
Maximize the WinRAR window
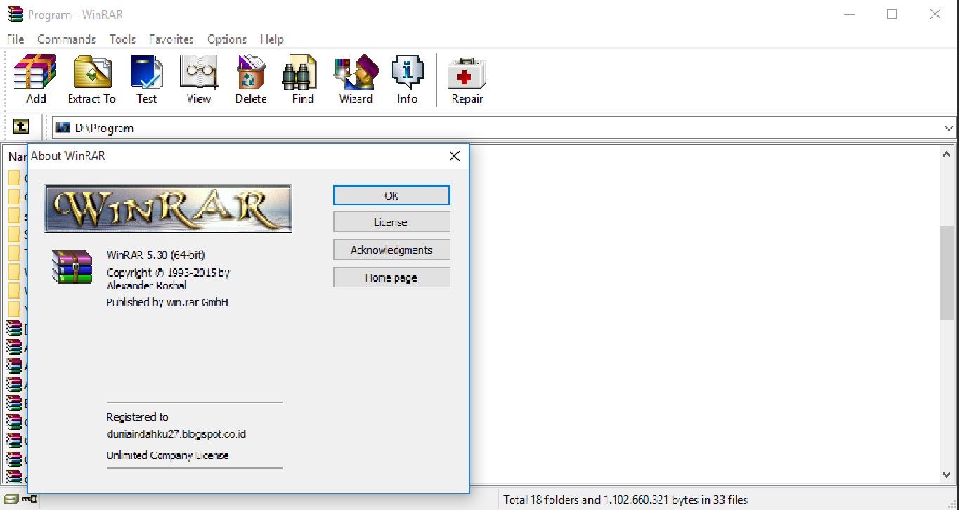pos(892,14)
